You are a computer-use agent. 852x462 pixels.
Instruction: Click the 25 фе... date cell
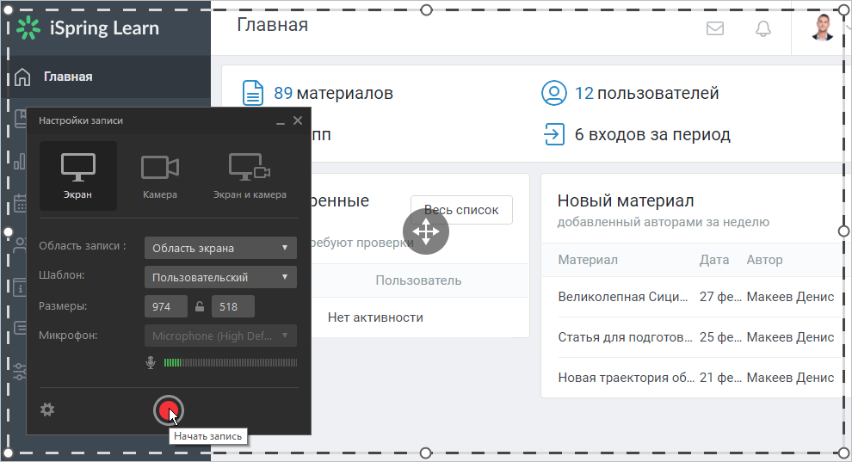coord(720,337)
